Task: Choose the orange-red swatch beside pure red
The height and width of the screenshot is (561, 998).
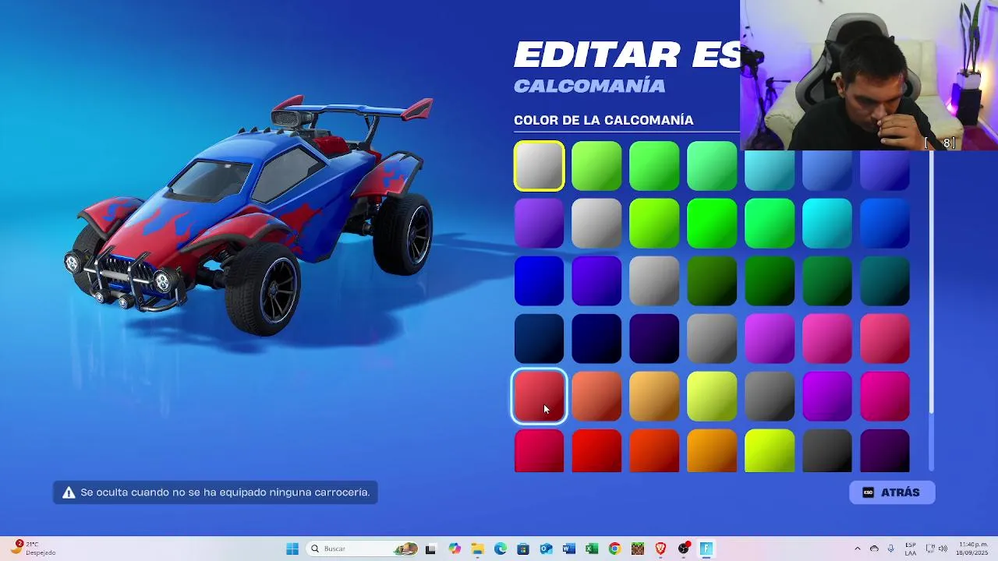Action: click(654, 451)
